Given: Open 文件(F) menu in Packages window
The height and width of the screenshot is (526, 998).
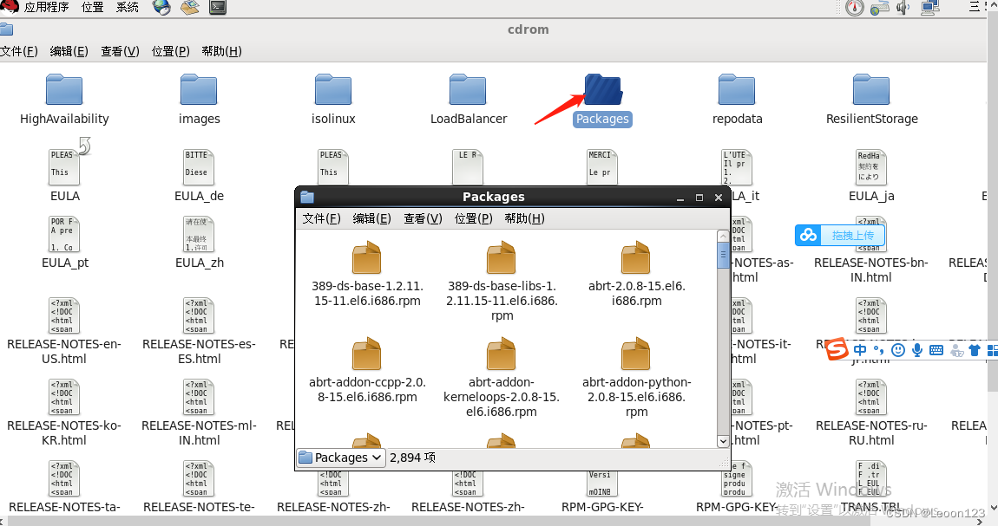Looking at the screenshot, I should tap(321, 218).
